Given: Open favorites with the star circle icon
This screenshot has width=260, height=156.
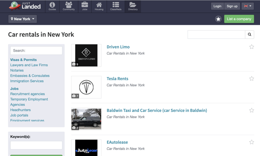Looking at the screenshot, I should point(218,19).
